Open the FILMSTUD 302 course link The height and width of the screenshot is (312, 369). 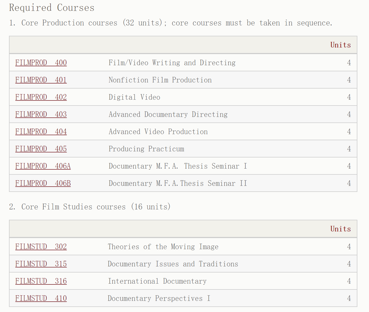(x=41, y=247)
